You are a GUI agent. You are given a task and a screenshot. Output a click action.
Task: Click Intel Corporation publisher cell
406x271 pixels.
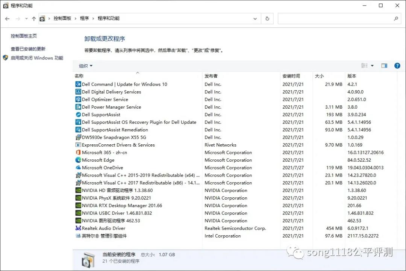click(x=223, y=236)
